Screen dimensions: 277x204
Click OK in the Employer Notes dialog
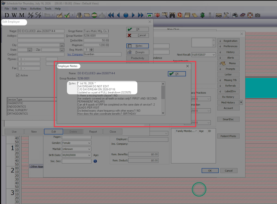pos(177,74)
